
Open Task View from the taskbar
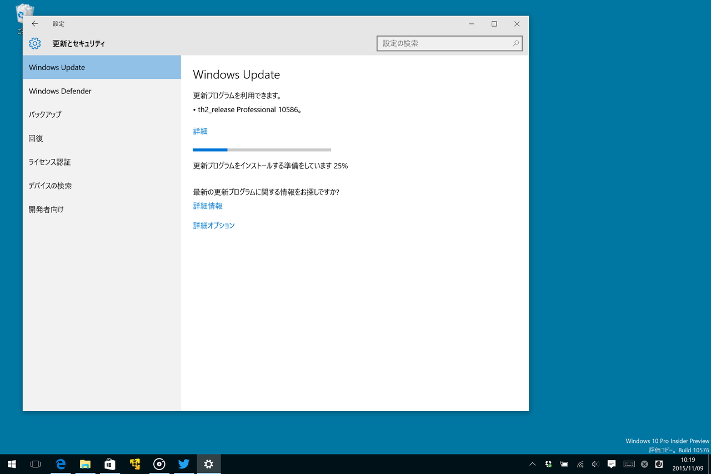36,464
